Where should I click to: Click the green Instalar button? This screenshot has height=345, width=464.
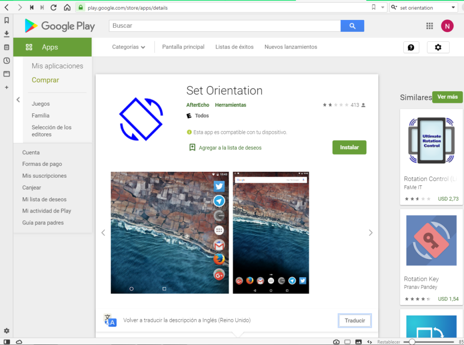click(349, 147)
